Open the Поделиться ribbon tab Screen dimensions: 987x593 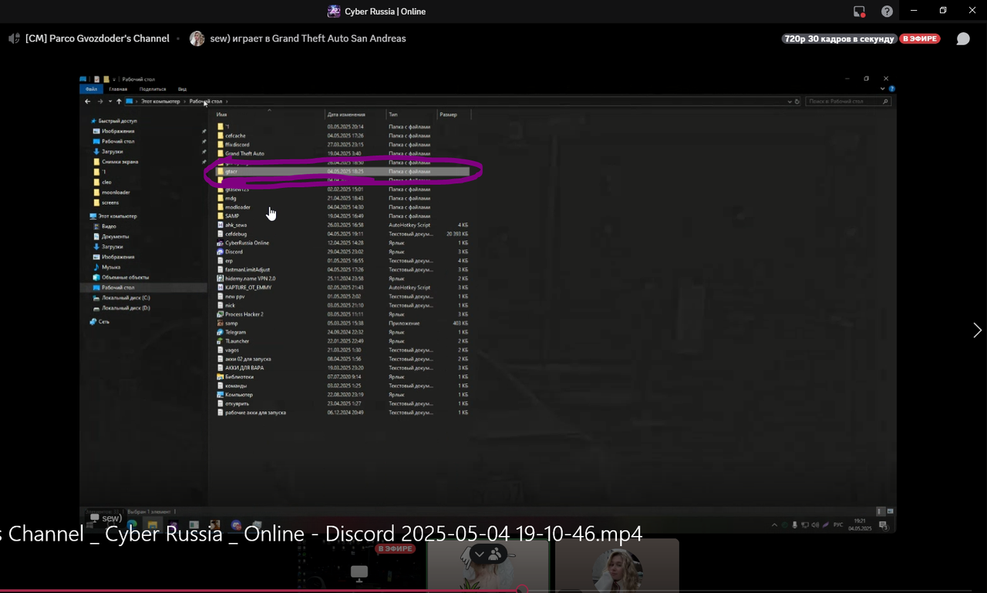tap(153, 89)
